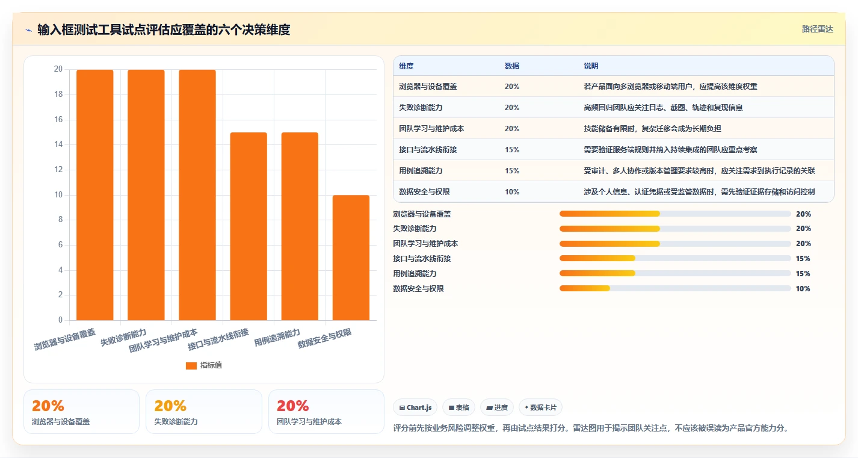Open the 失败诊断能力 20% data card

pos(204,412)
